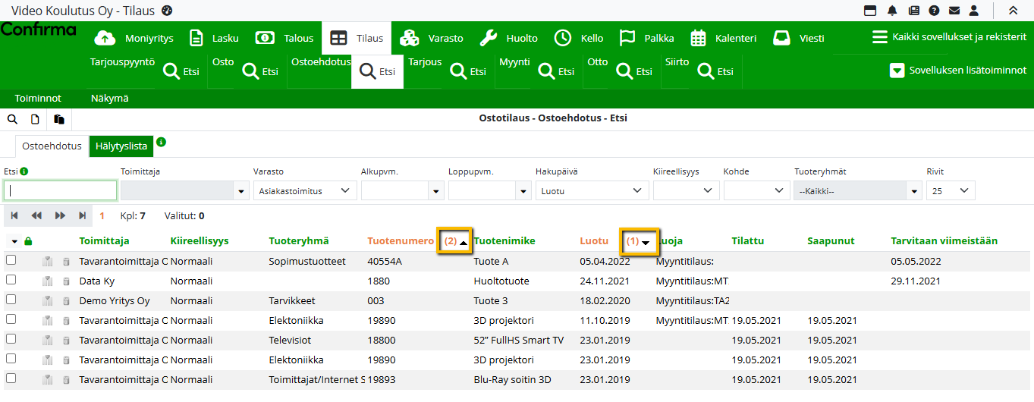This screenshot has height=402, width=1034.
Task: Click the magnifier icon in the toolbar
Action: point(12,119)
